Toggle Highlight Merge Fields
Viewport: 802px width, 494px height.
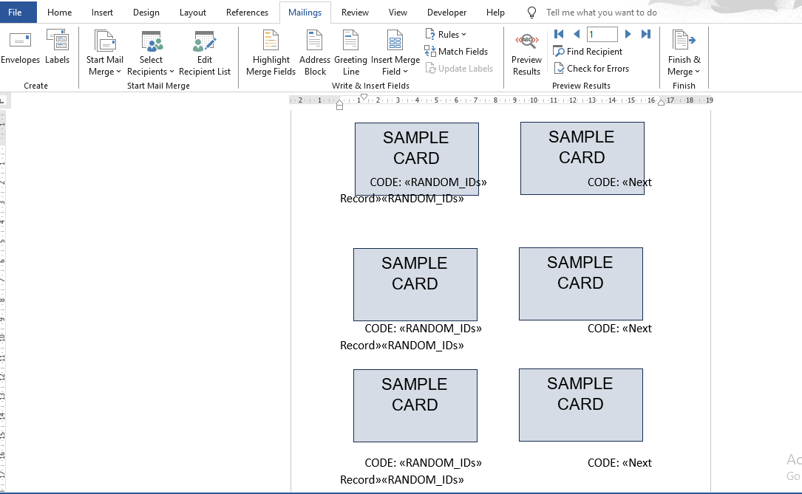pos(271,53)
